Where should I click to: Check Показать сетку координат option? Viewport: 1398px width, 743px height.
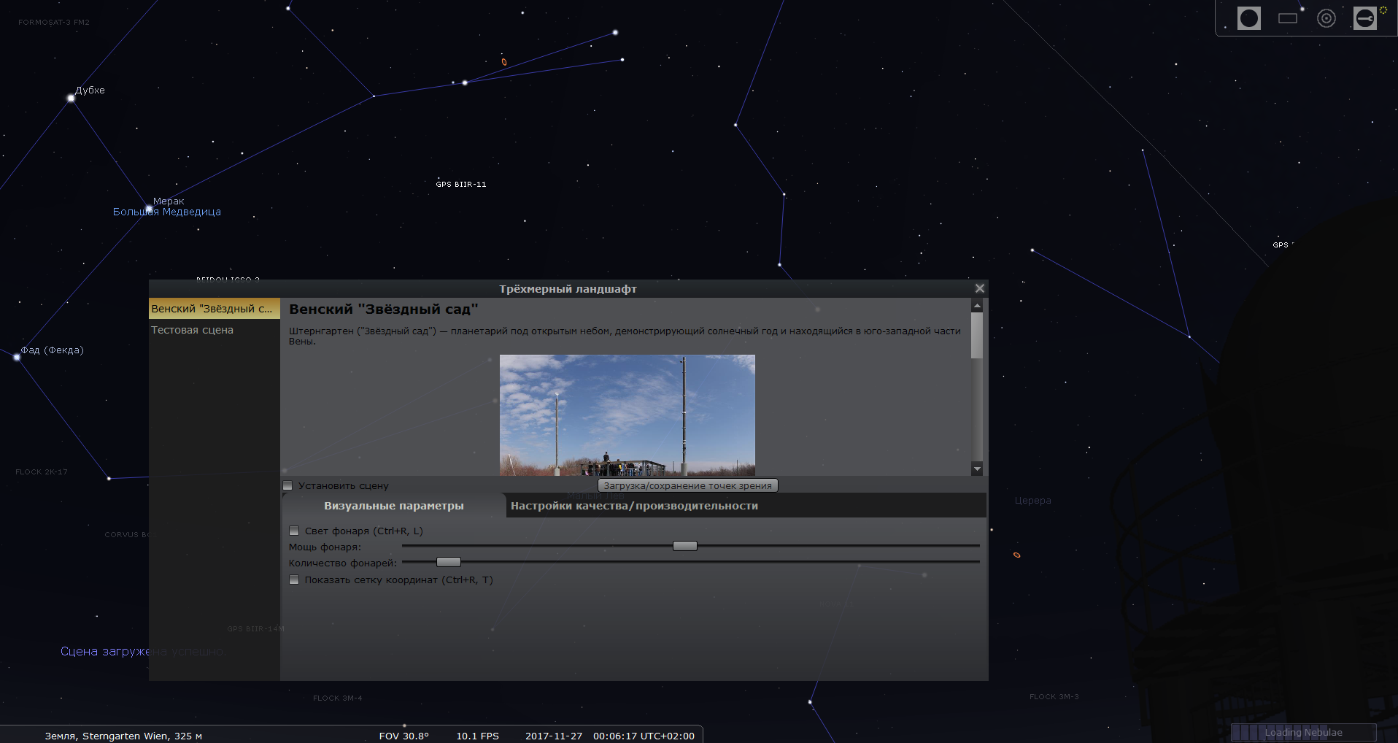[294, 580]
